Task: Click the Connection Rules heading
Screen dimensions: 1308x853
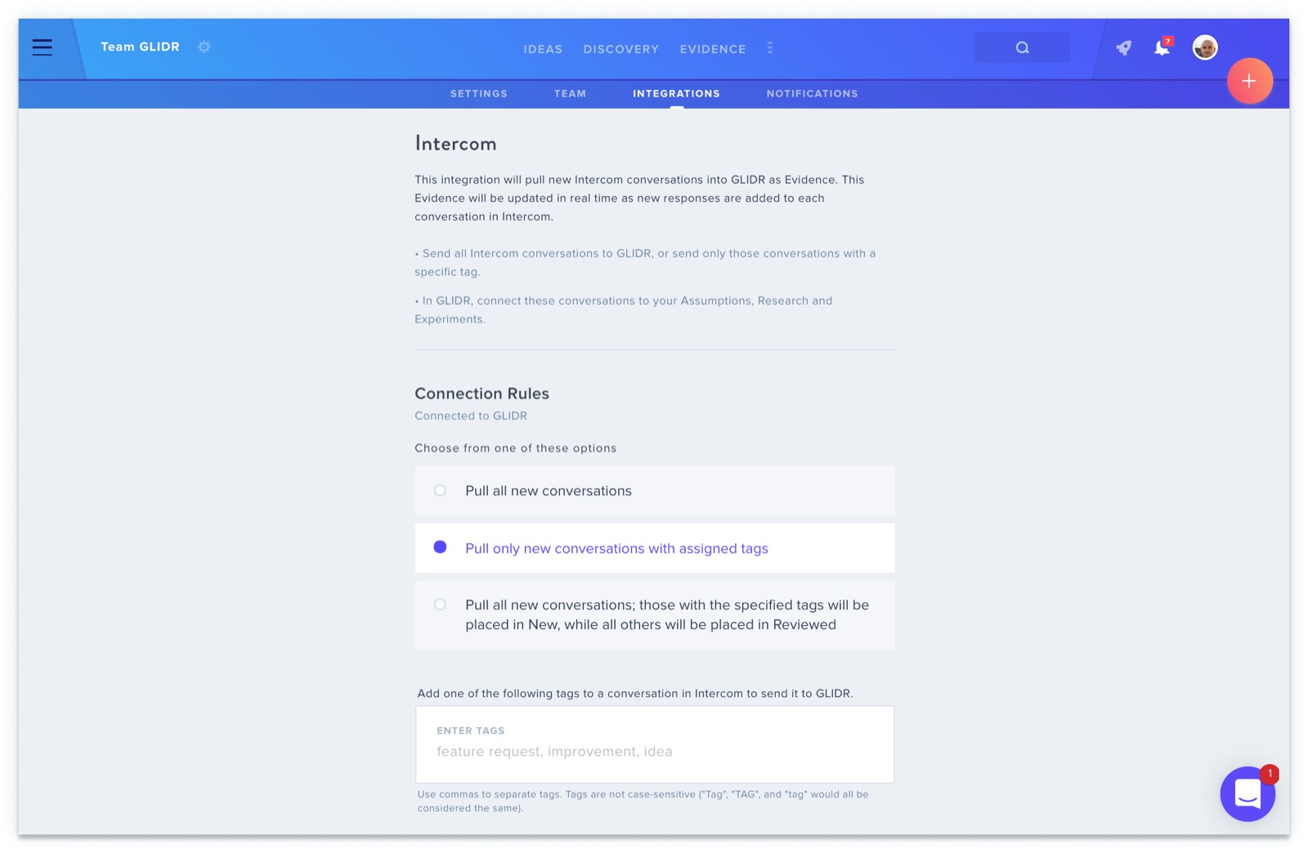Action: (x=482, y=393)
